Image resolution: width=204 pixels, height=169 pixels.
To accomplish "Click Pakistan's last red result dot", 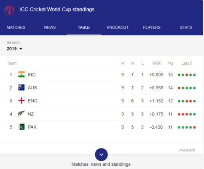I will pos(194,127).
